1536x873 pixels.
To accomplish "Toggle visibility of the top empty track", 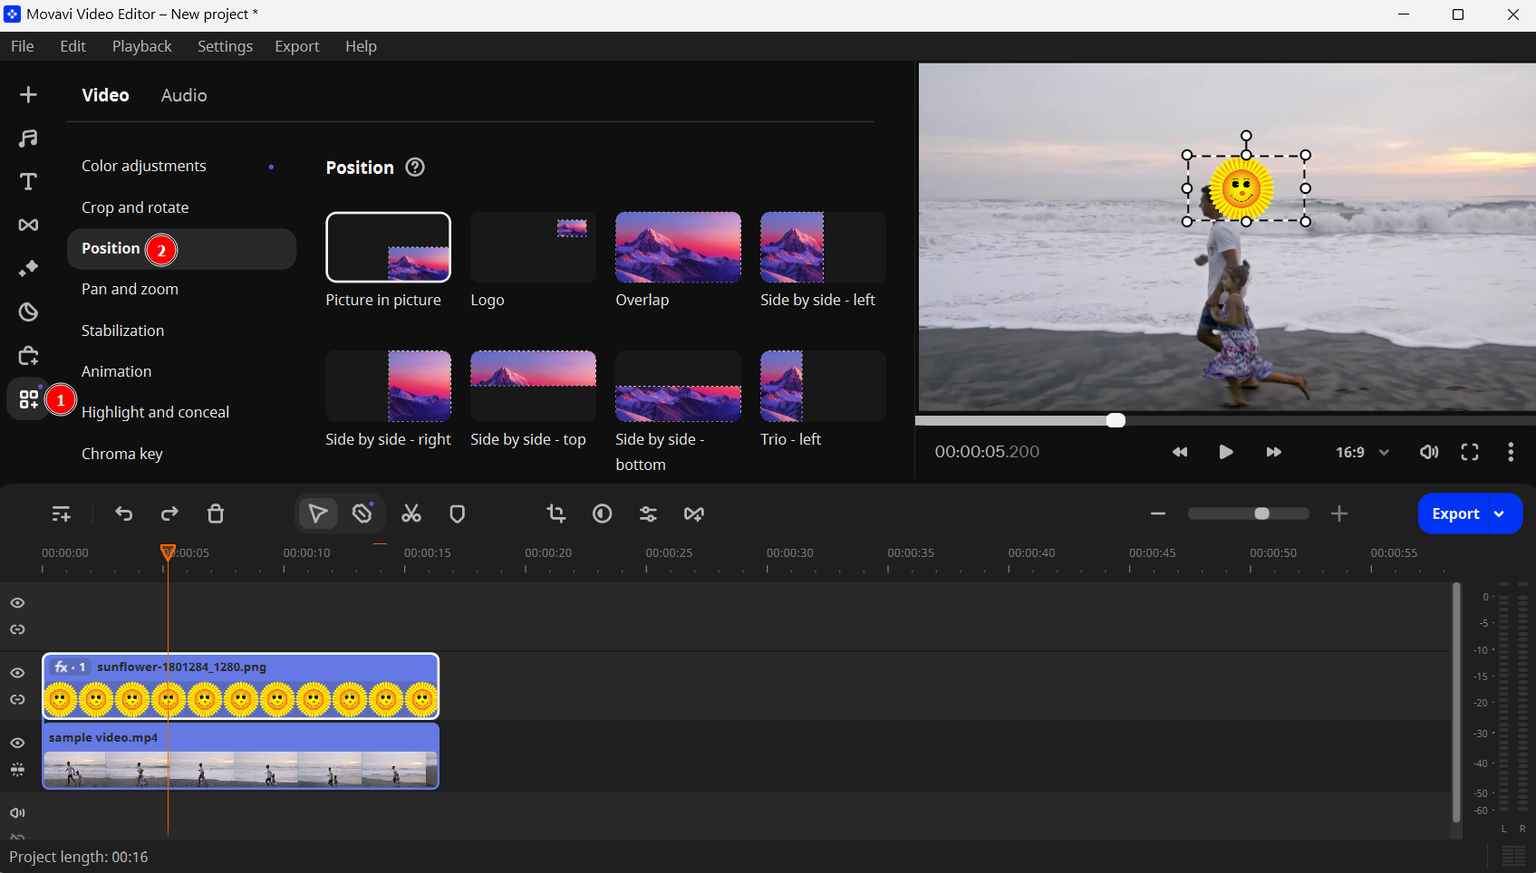I will coord(17,603).
